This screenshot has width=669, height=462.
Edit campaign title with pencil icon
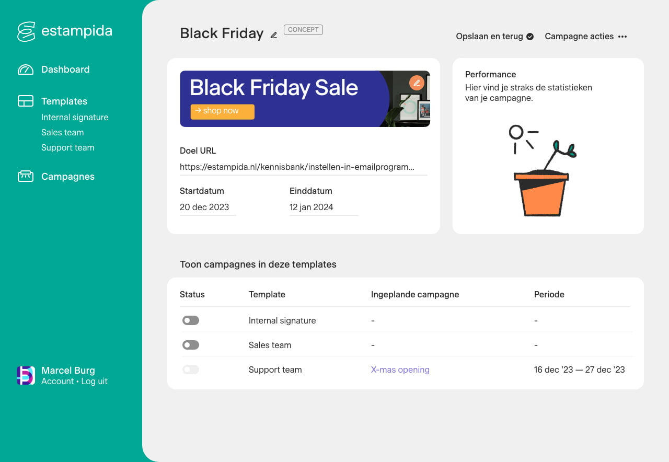[274, 35]
